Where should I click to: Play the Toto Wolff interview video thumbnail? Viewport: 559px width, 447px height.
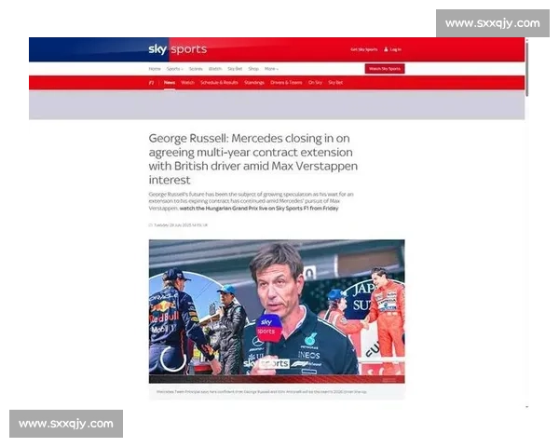pos(277,311)
